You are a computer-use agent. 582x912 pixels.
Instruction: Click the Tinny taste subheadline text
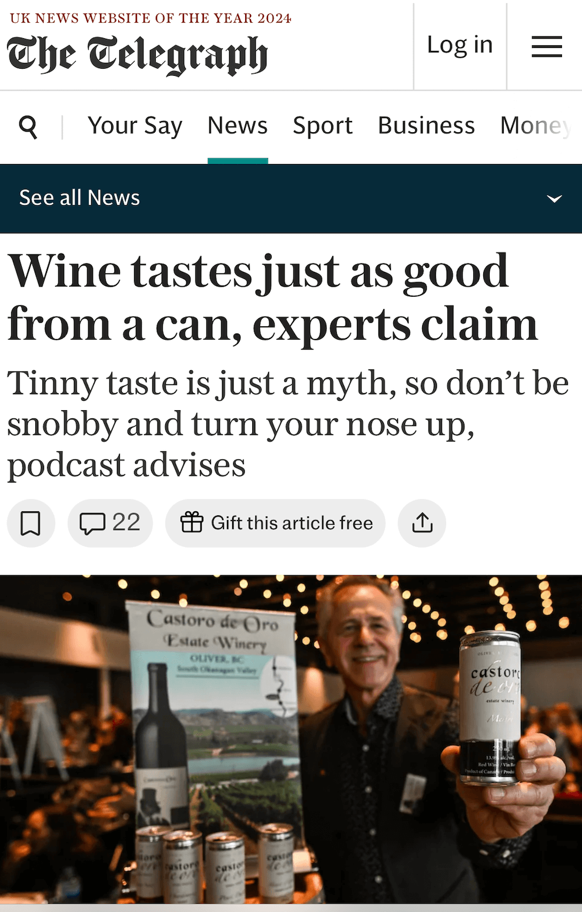(x=288, y=423)
